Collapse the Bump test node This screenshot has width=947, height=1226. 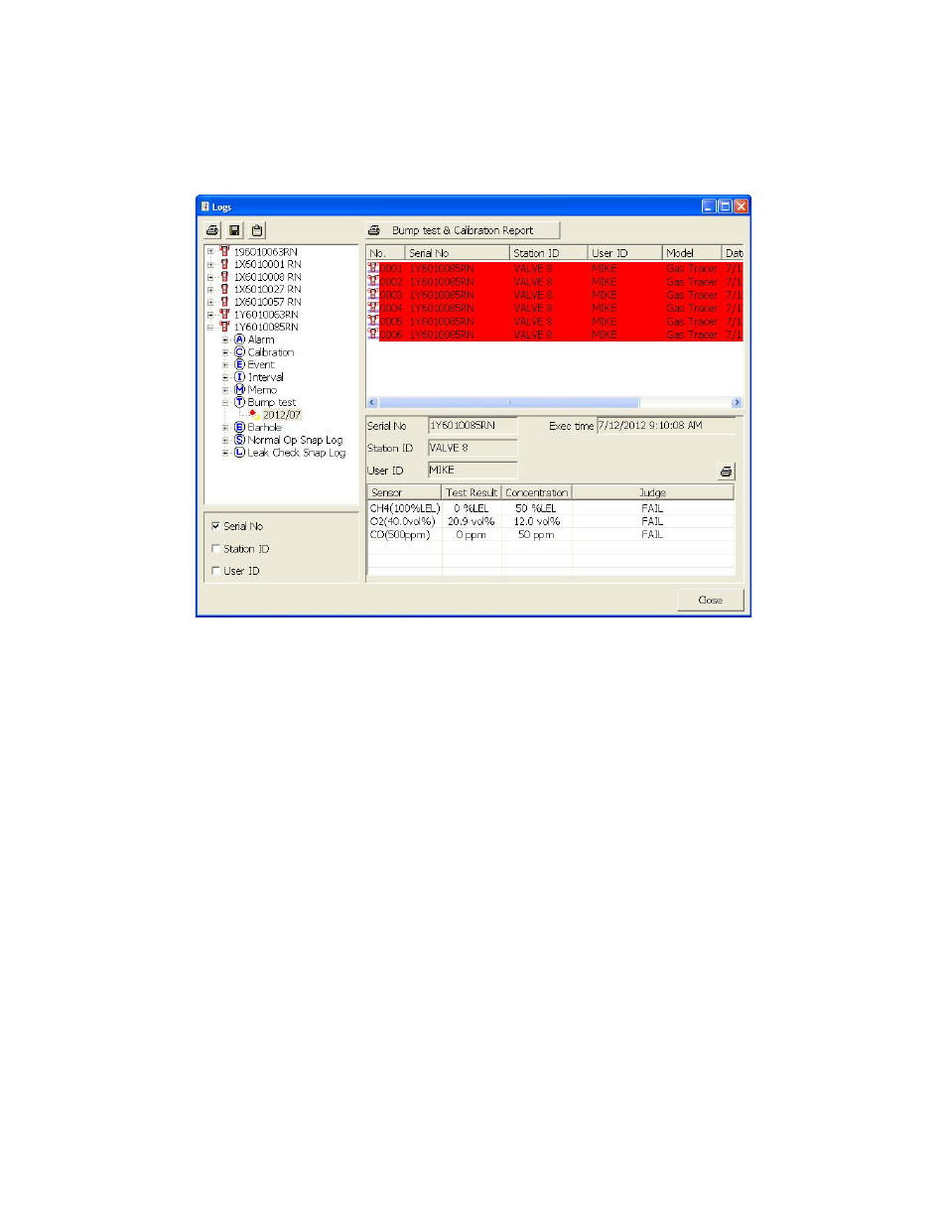[x=225, y=402]
